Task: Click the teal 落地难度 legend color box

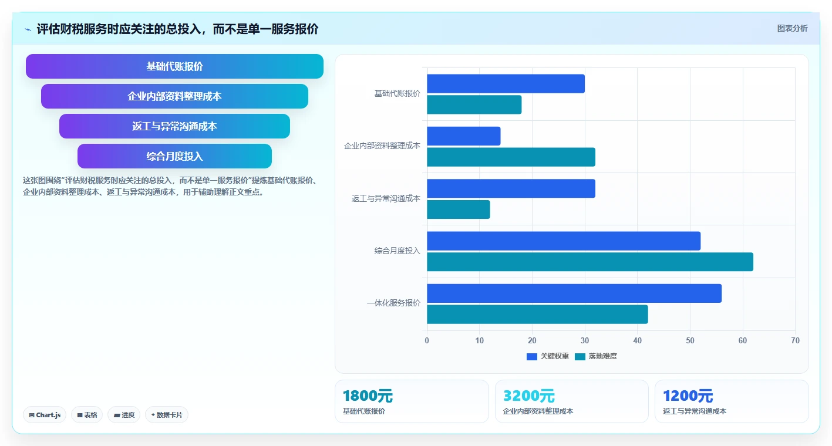Action: [x=580, y=356]
